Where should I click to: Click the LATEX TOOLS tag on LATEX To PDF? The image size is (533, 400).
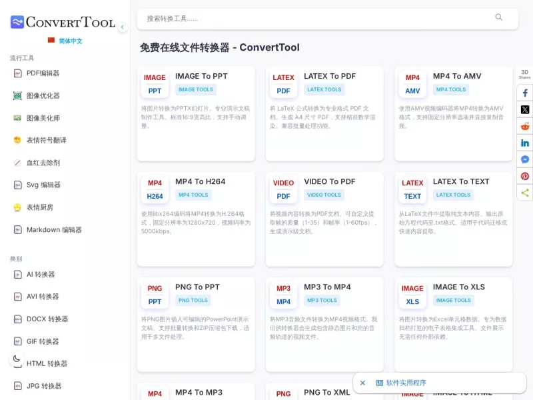tap(324, 89)
